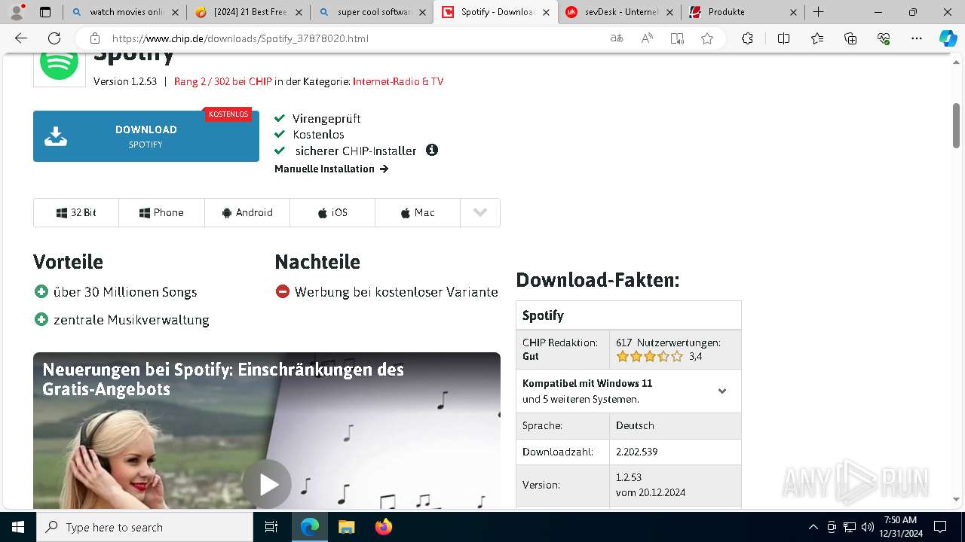
Task: Click the zentrale Musikverwaltung text
Action: 131,320
